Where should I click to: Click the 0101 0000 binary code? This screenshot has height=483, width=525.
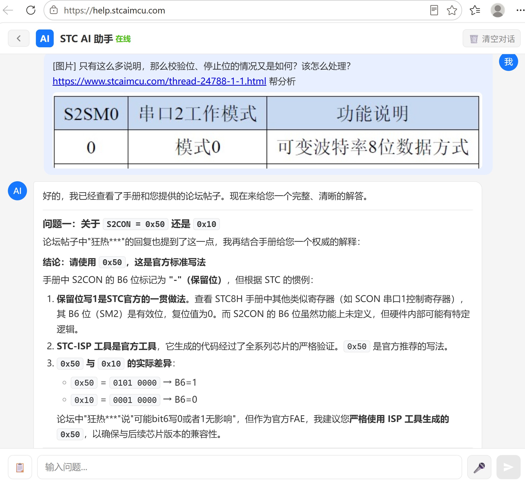coord(135,383)
